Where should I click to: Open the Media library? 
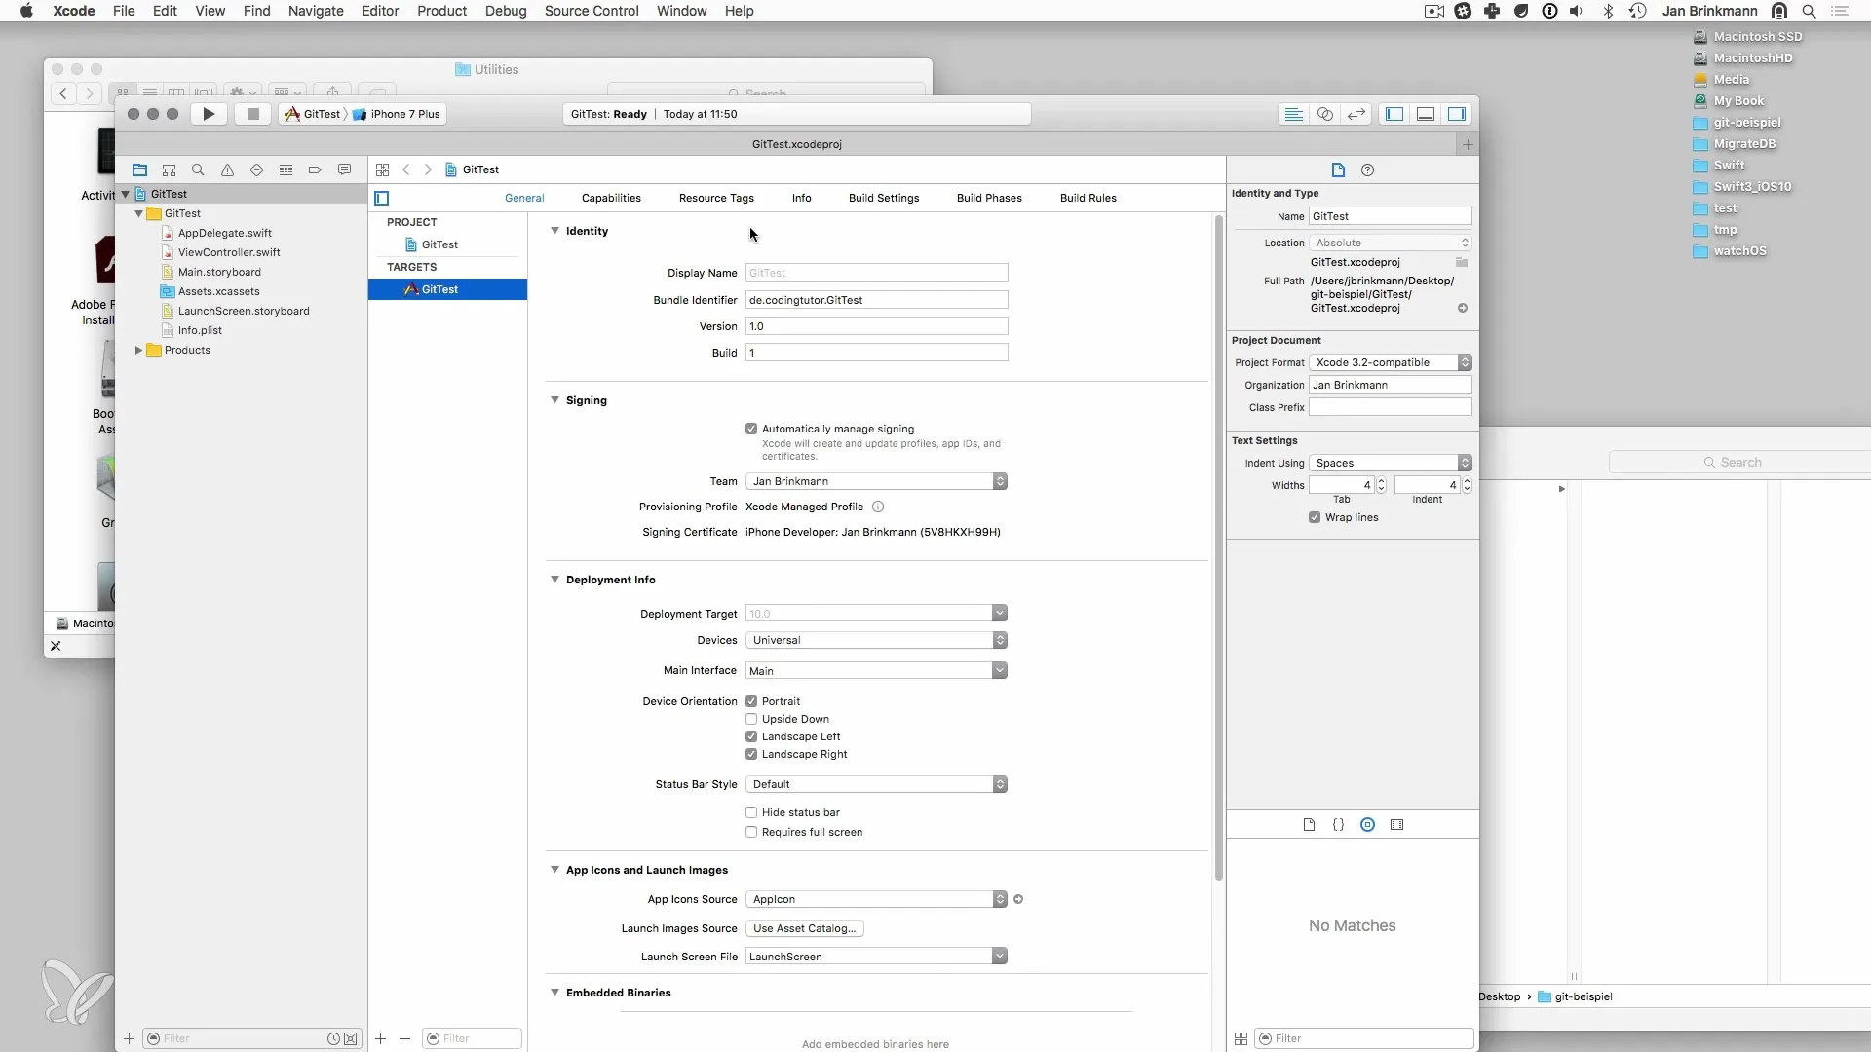point(1396,825)
